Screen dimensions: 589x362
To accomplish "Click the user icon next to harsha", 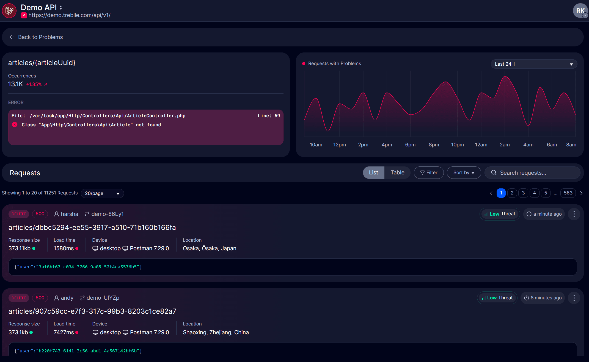I will [56, 214].
